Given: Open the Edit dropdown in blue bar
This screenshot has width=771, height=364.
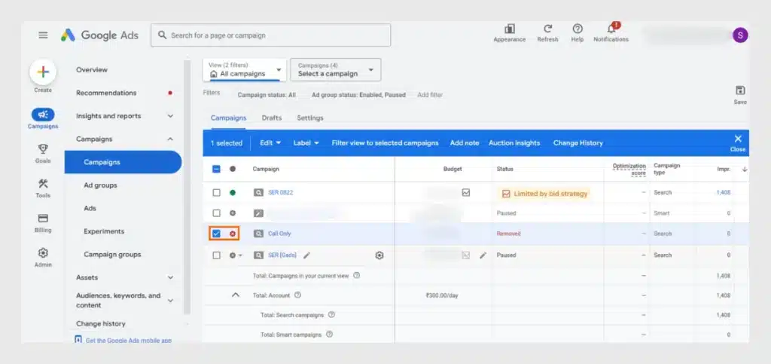Looking at the screenshot, I should pos(270,142).
